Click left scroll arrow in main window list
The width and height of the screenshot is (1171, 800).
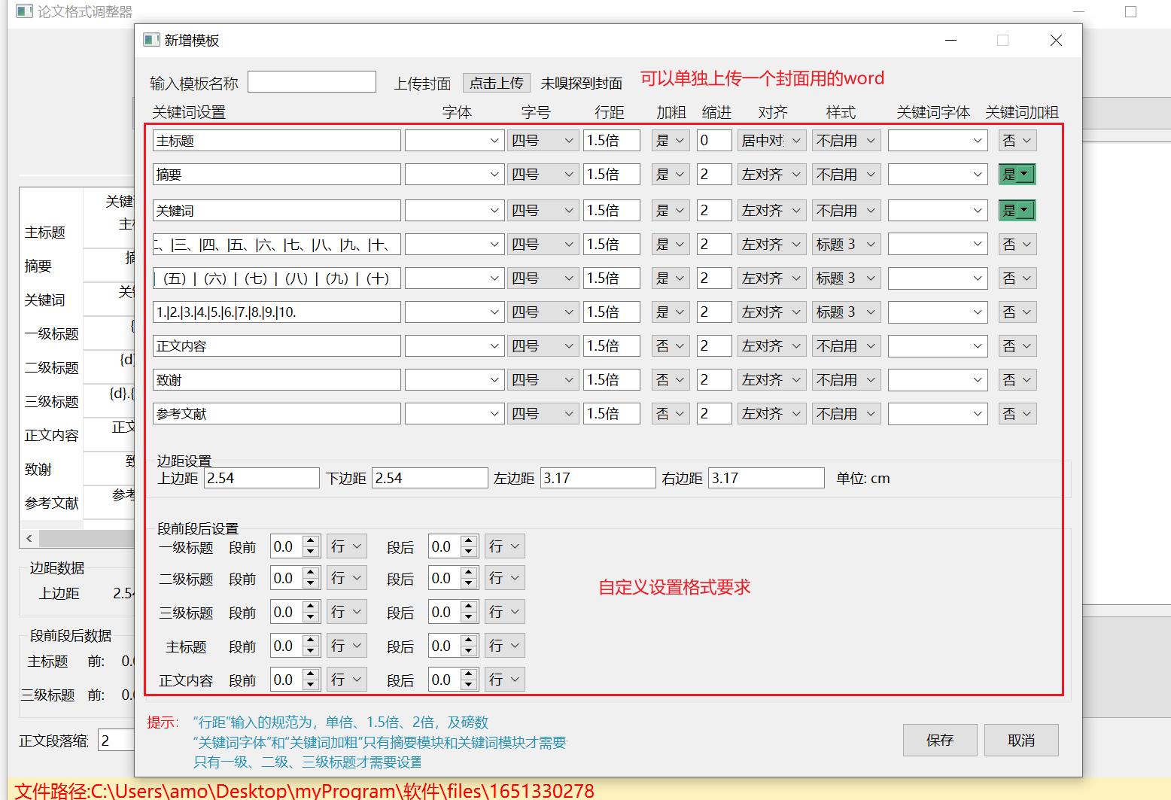[29, 538]
